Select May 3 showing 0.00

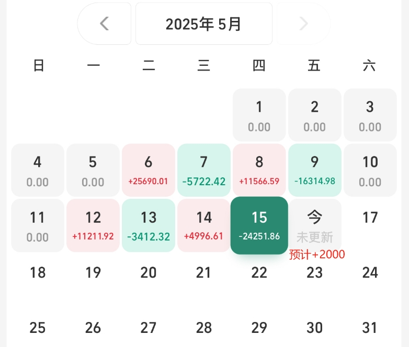click(x=370, y=115)
